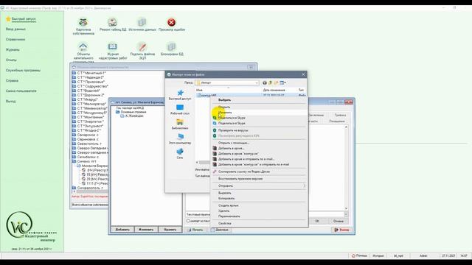This screenshot has height=265, width=472.
Task: Select Рабочий стол place in file dialog
Action: pos(180,110)
